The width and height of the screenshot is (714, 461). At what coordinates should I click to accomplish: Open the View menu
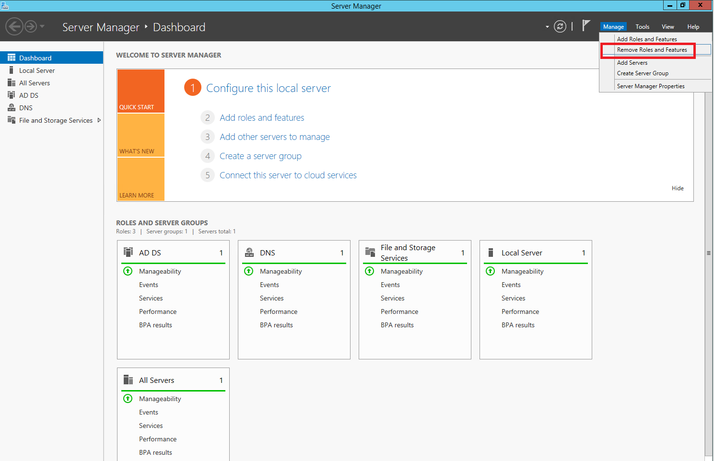coord(667,27)
